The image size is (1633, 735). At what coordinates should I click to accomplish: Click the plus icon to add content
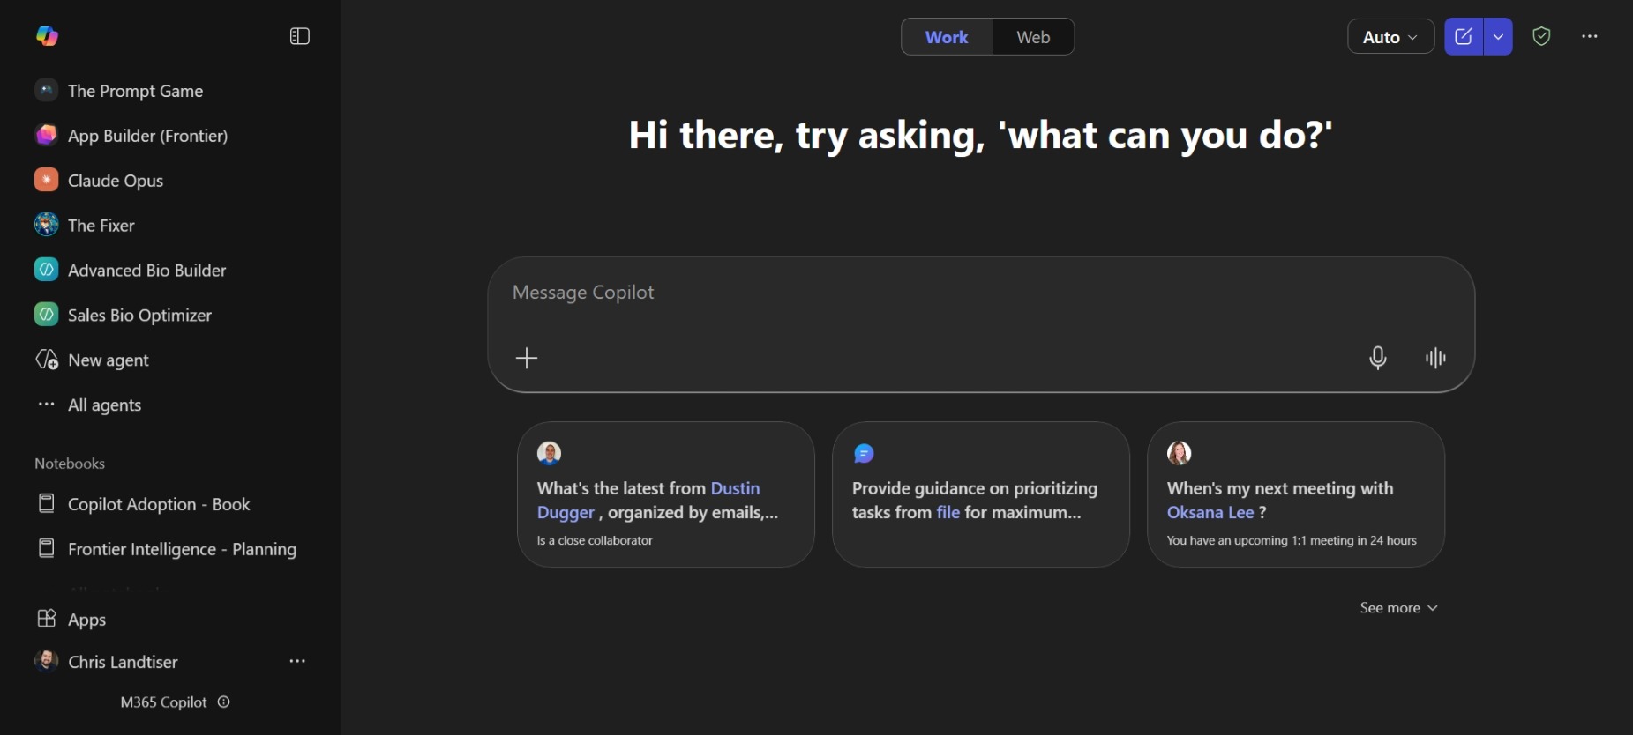pyautogui.click(x=527, y=358)
